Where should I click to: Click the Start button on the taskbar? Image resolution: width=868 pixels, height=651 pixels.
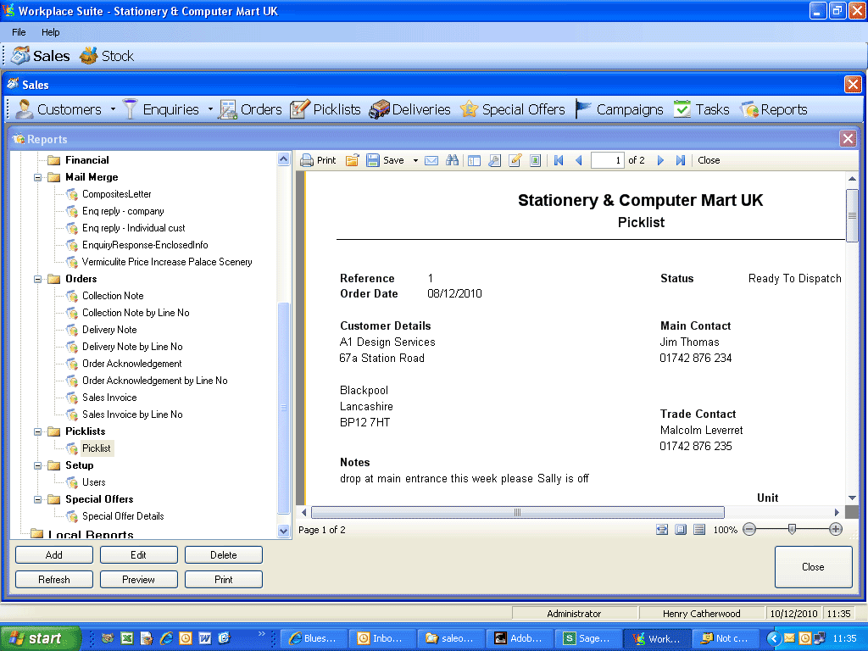click(40, 639)
